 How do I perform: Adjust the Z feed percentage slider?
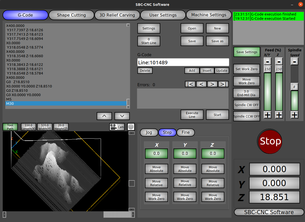pos(279,92)
